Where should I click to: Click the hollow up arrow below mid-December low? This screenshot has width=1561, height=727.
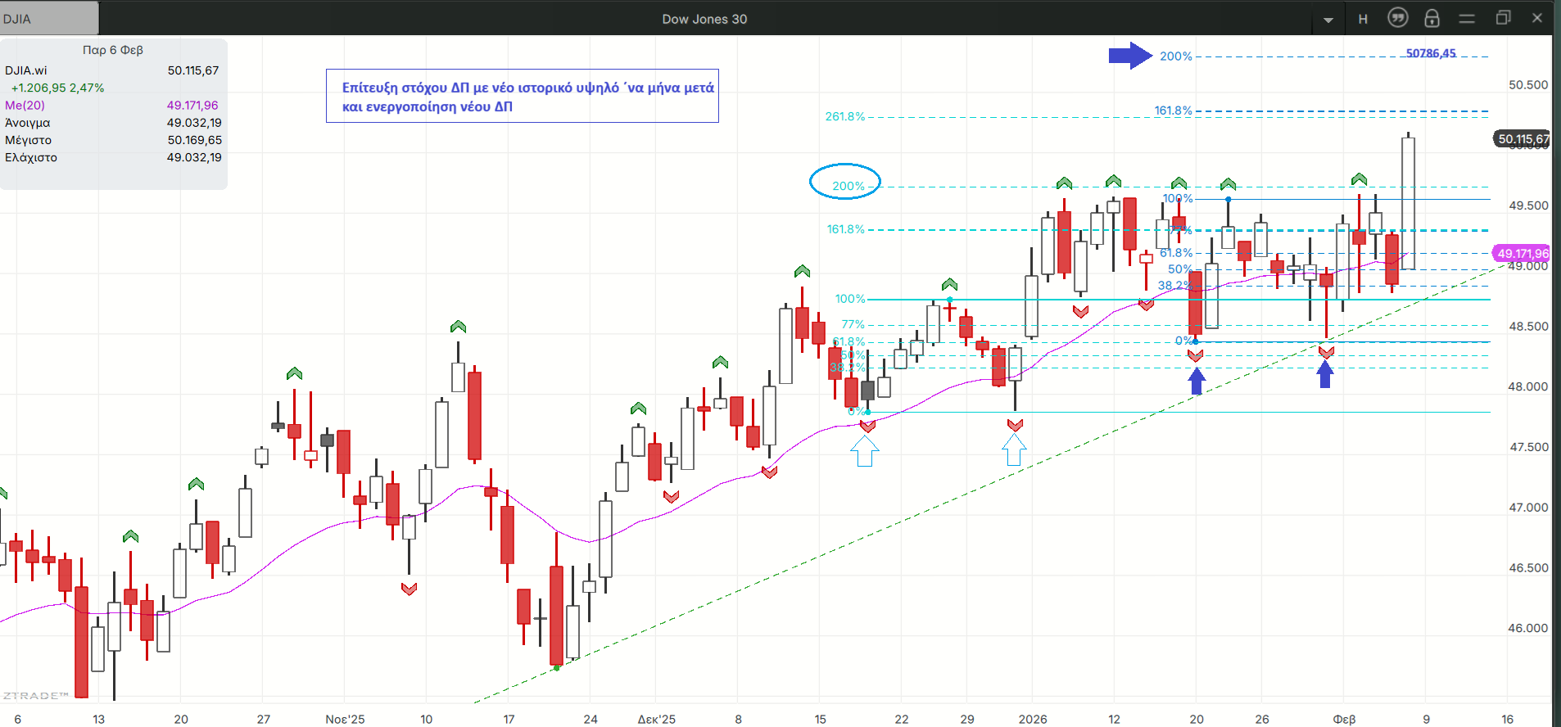coord(865,451)
